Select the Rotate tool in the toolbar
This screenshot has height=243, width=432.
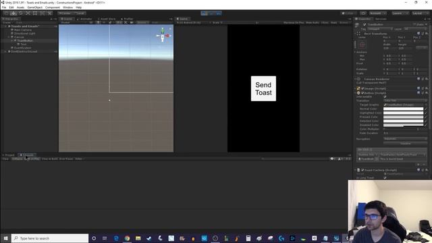pos(21,13)
